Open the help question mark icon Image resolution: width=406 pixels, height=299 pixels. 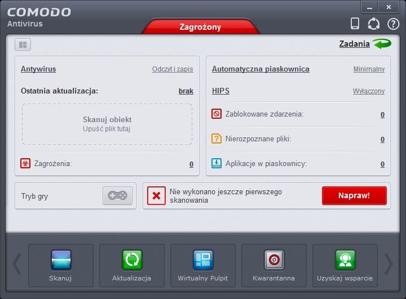point(393,24)
